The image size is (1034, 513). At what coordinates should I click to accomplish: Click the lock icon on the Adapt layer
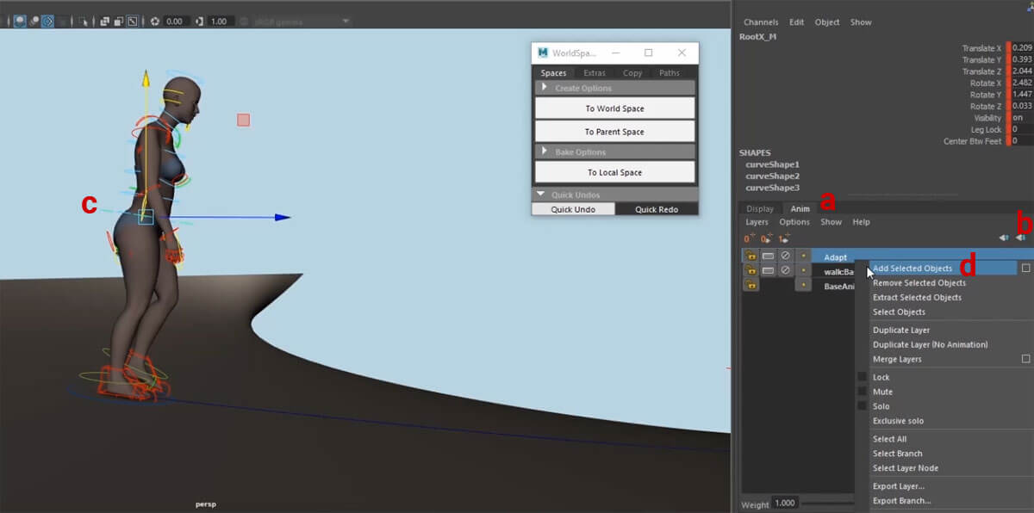pyautogui.click(x=751, y=256)
